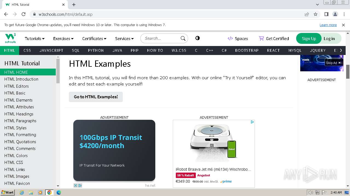View site lock information icon

(34, 14)
